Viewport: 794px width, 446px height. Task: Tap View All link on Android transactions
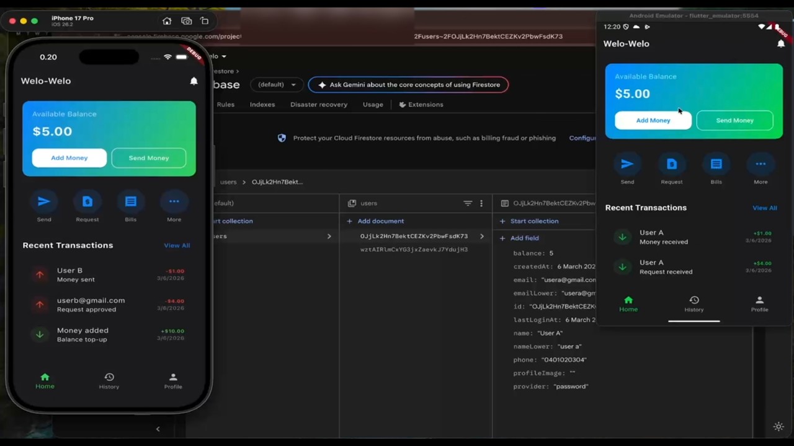765,208
